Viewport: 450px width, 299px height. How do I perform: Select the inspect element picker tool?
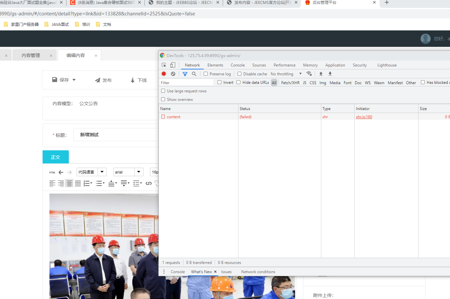tap(164, 65)
